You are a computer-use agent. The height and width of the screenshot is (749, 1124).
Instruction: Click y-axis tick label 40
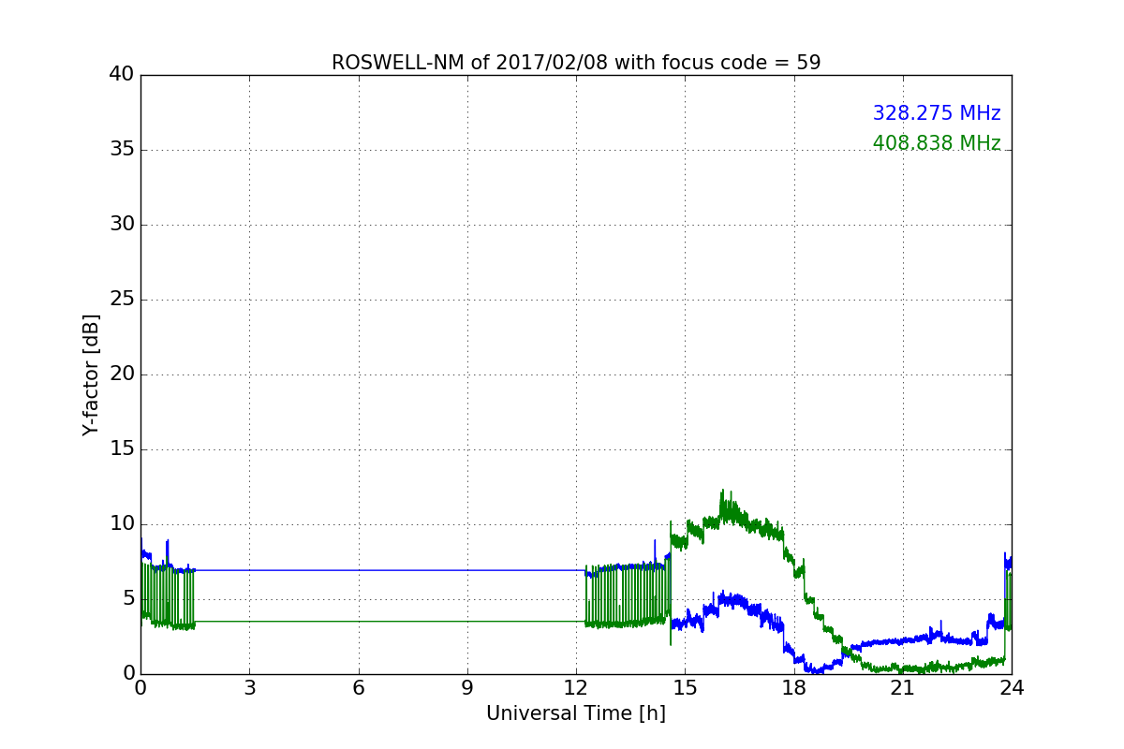[121, 75]
